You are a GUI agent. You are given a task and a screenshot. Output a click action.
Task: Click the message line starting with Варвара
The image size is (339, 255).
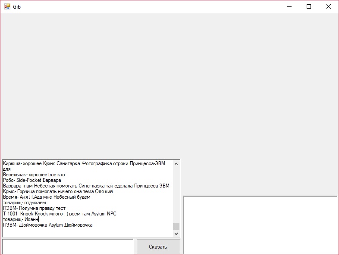(x=86, y=186)
